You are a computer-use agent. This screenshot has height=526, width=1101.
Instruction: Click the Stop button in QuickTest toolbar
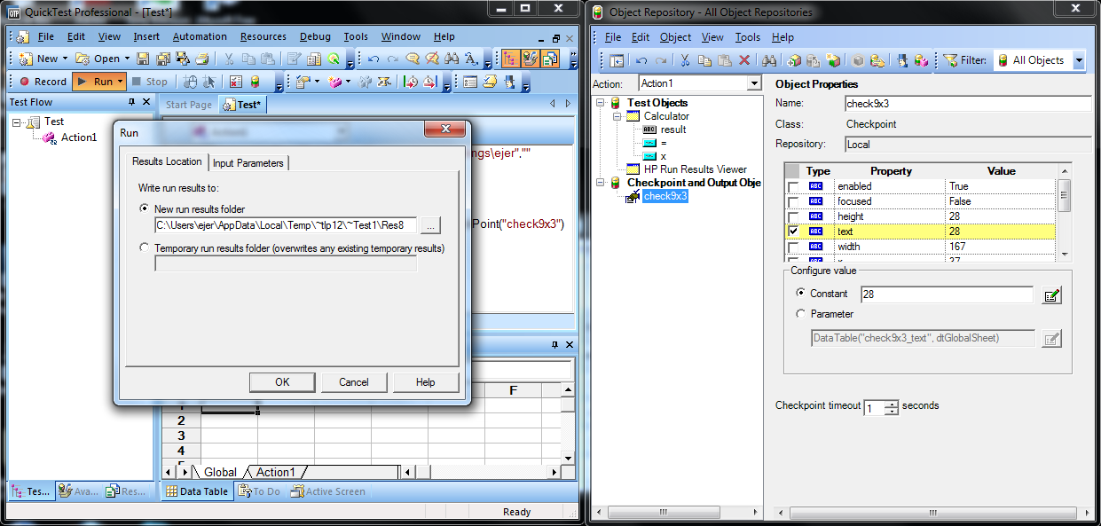149,82
